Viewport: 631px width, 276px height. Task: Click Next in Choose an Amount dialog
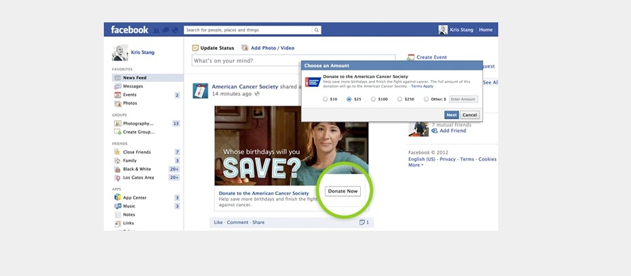(x=451, y=115)
